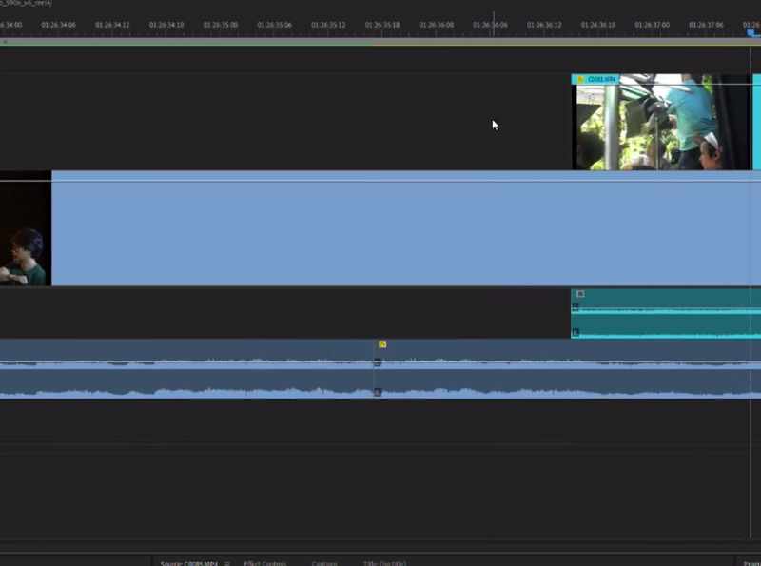Click the blue playhead marker on the time ruler
Viewport: 761px width, 566px height.
pyautogui.click(x=751, y=32)
